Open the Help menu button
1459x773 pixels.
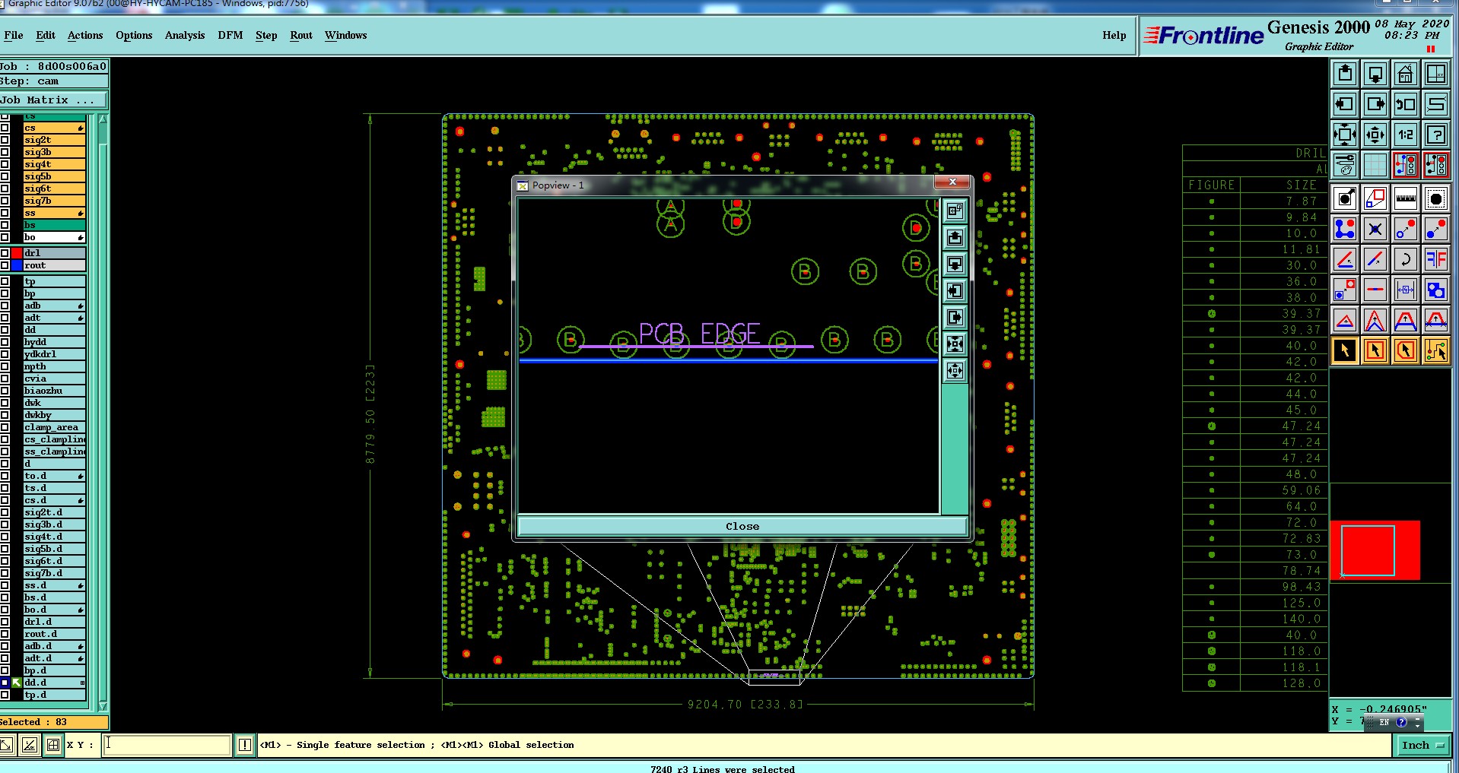coord(1114,35)
